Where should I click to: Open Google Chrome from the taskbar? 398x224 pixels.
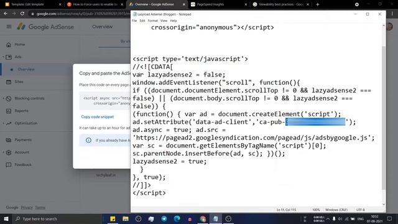click(203, 218)
